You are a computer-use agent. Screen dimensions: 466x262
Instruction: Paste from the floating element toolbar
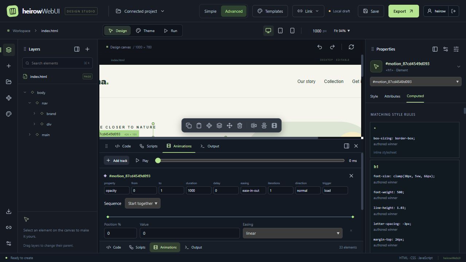[199, 126]
